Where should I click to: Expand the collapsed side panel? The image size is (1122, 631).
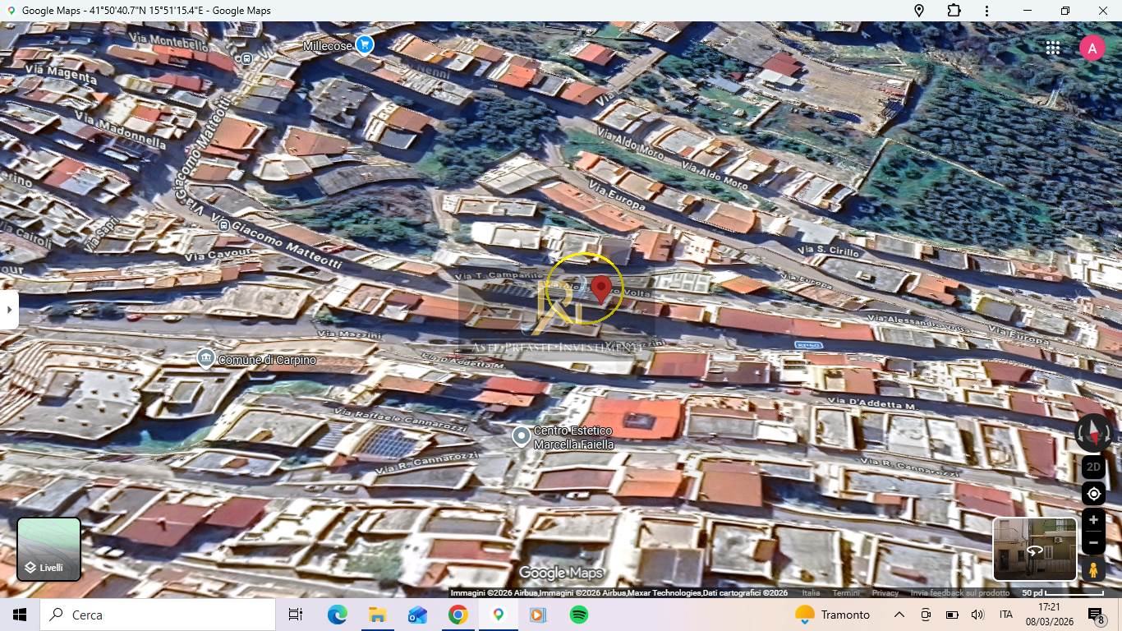(9, 310)
